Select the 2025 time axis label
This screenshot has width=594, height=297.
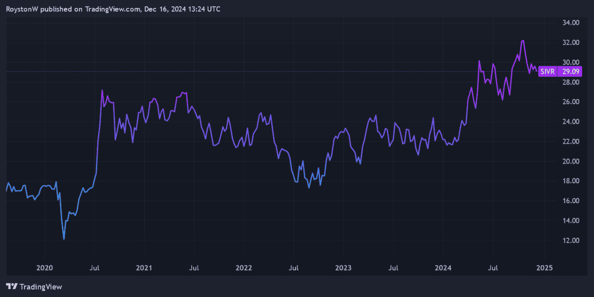[x=544, y=268]
